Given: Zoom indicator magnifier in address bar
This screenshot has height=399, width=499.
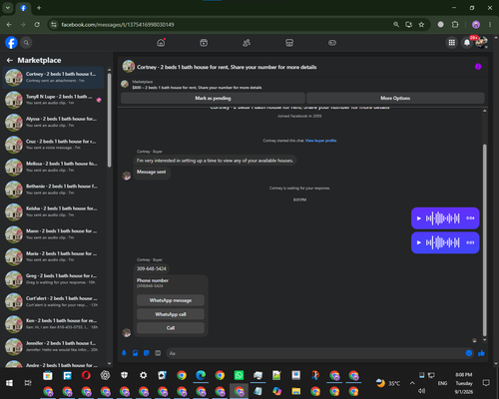Looking at the screenshot, I should click(x=396, y=25).
